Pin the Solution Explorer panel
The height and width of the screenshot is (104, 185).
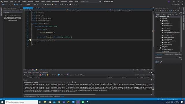point(179,8)
